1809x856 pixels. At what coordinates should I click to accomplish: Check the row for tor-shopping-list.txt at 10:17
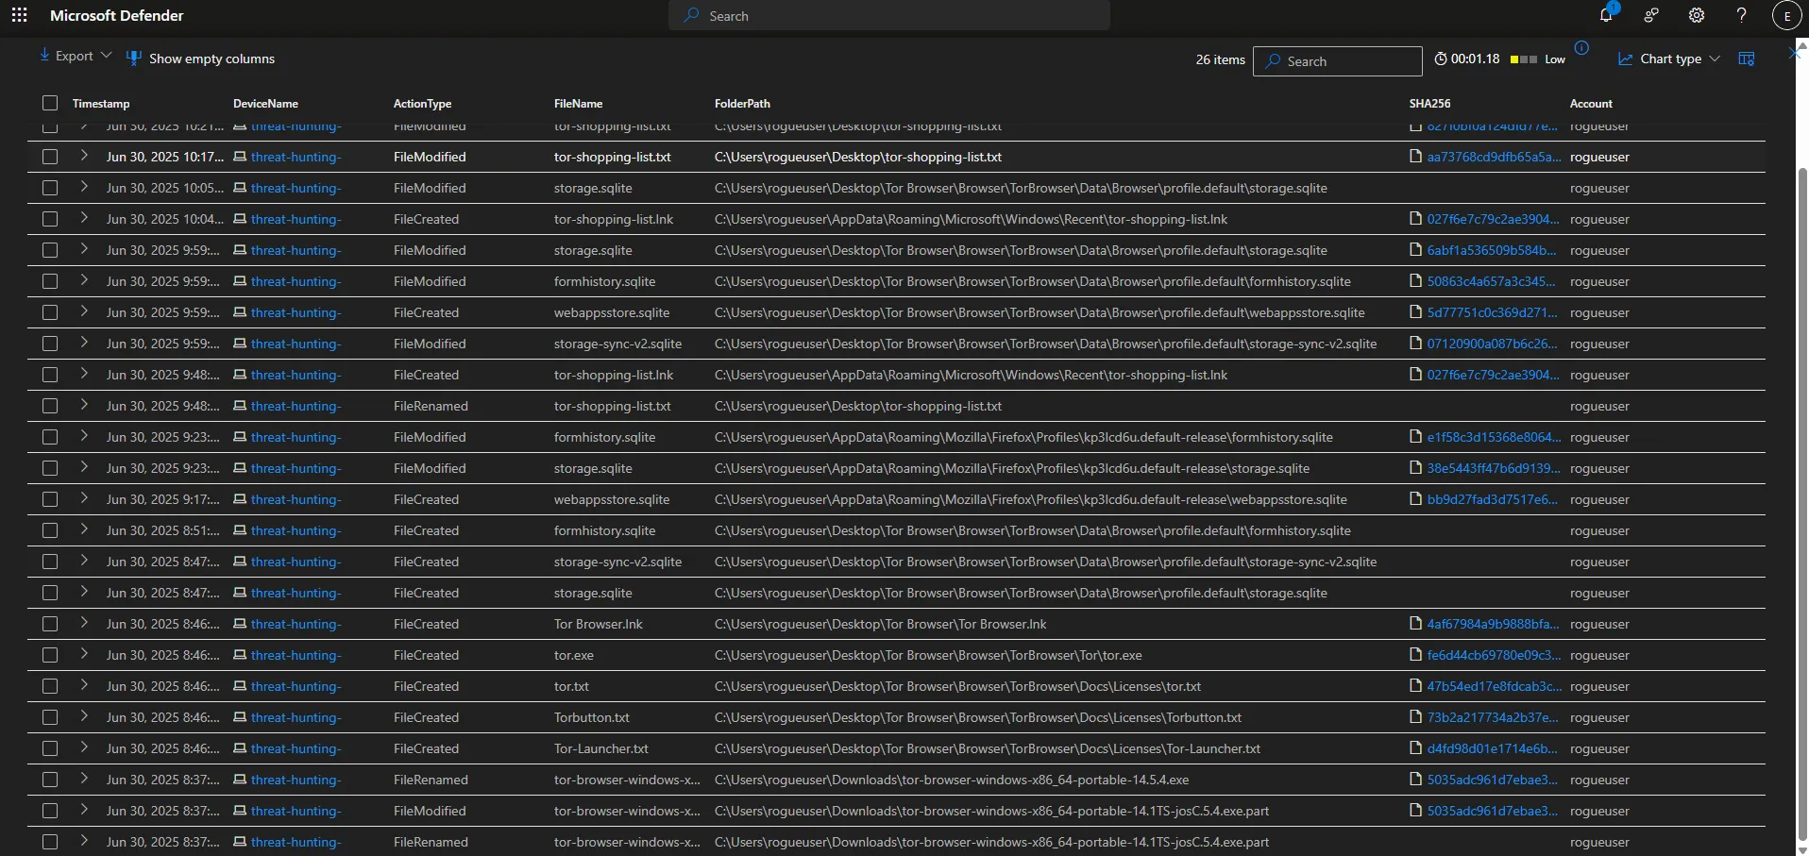pos(50,157)
